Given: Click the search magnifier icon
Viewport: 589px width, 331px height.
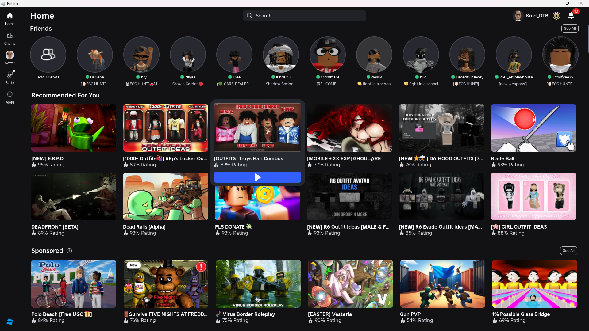Looking at the screenshot, I should click(249, 16).
